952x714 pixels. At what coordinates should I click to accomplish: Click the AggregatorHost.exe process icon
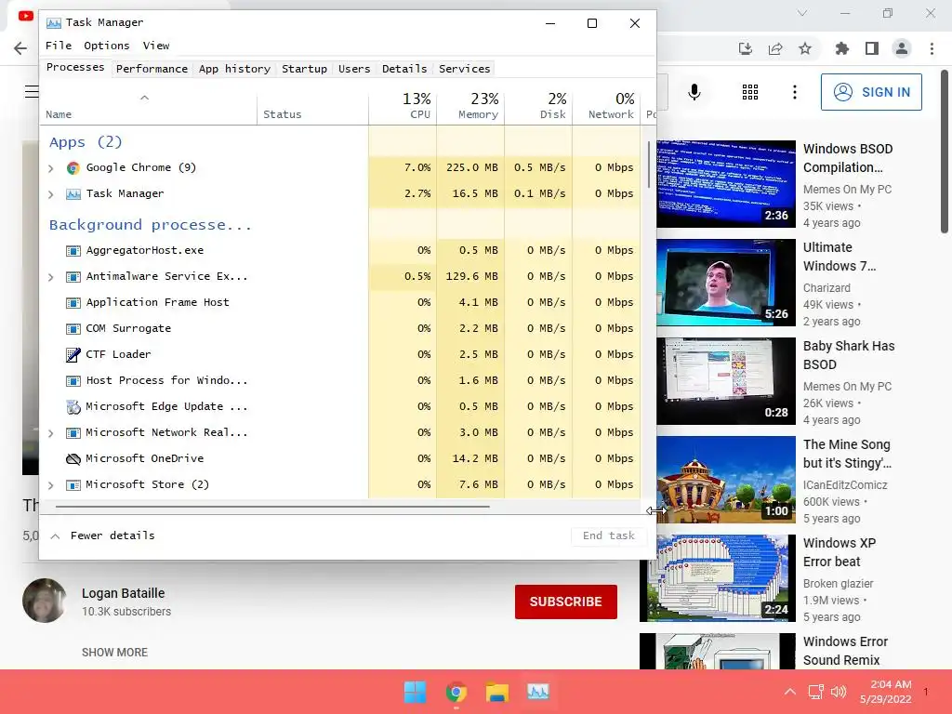click(x=73, y=251)
